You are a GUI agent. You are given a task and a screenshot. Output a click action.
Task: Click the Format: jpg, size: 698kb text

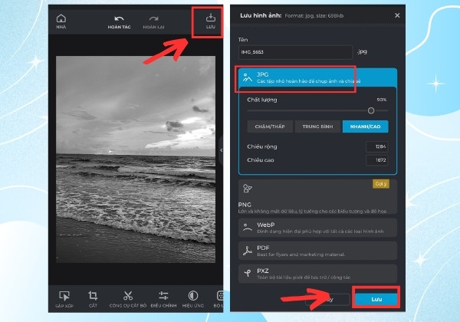(314, 15)
